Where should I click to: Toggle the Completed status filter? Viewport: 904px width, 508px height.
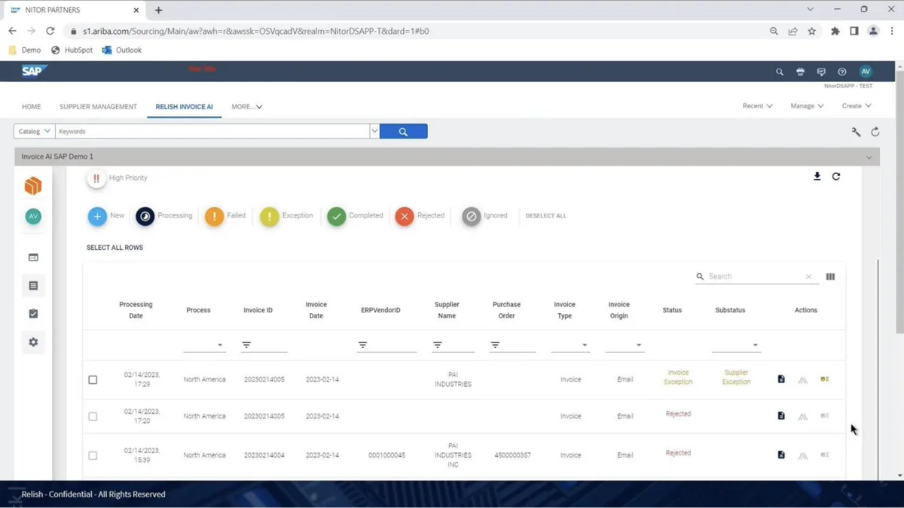337,216
